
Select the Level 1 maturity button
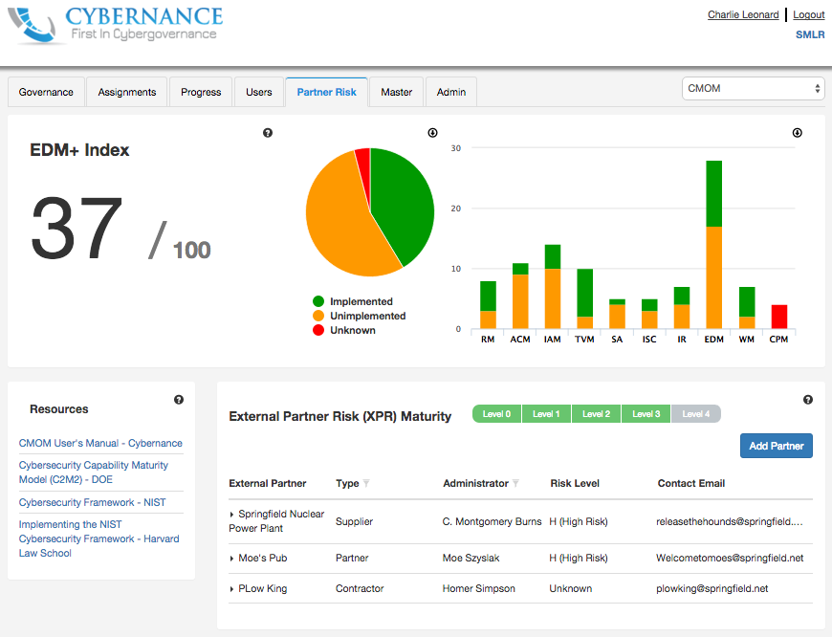click(x=546, y=414)
